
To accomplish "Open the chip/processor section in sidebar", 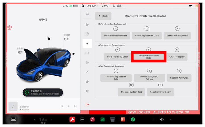I will pyautogui.click(x=87, y=34).
